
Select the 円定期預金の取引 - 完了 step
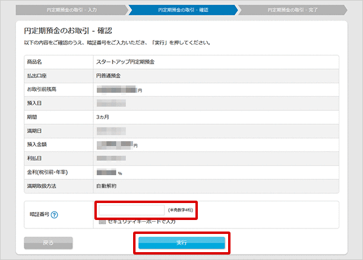tap(293, 10)
